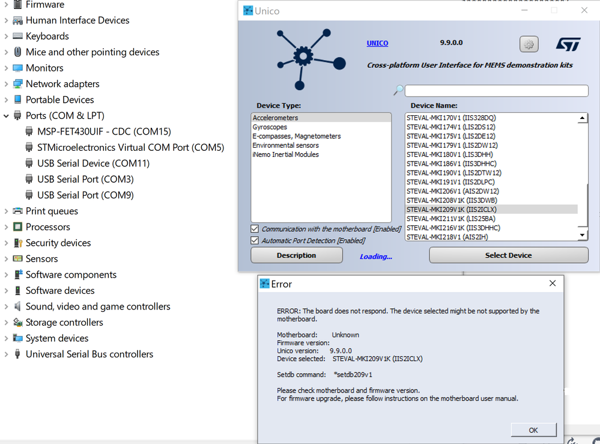The height and width of the screenshot is (444, 600).
Task: Select STEVAL-MKI206V1 (AIS2DW12) device
Action: (491, 192)
